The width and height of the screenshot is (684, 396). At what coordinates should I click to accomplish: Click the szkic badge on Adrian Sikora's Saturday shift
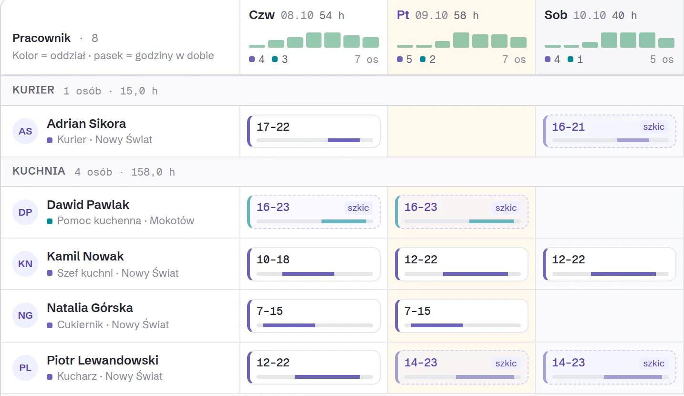point(653,126)
